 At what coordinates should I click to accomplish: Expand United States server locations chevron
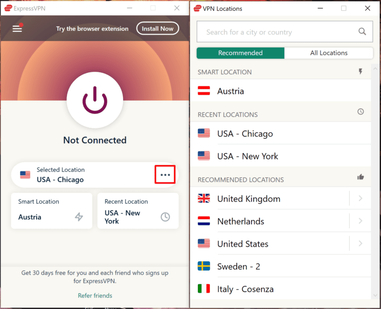[x=360, y=244]
